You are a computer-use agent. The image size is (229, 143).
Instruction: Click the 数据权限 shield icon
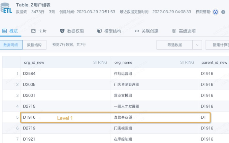(62, 31)
